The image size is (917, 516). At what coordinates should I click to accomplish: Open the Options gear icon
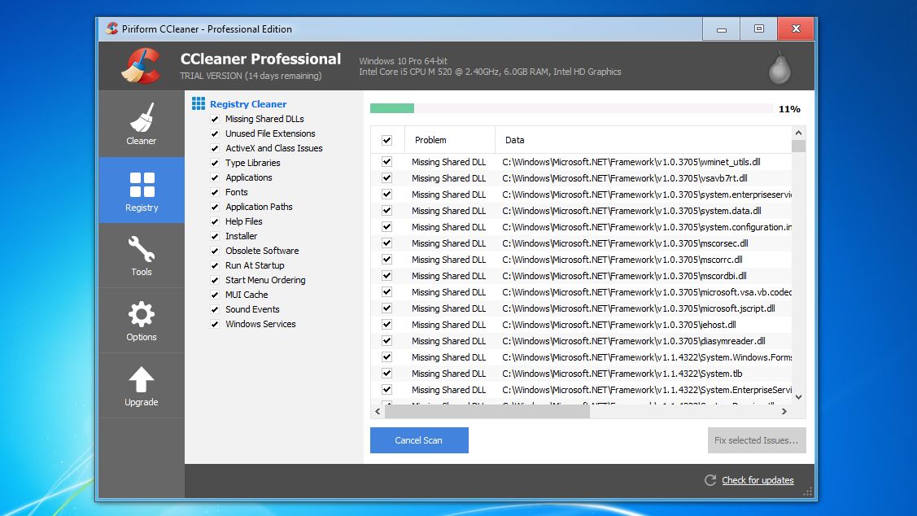pyautogui.click(x=142, y=314)
